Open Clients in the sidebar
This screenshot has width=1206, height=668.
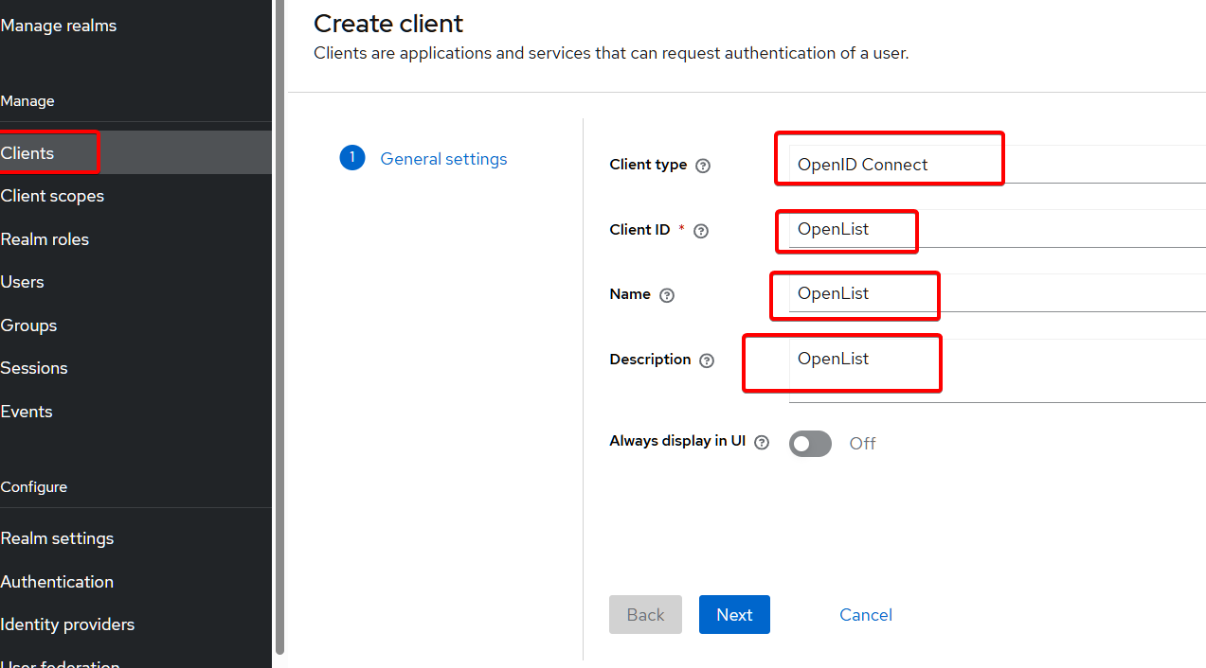tap(28, 153)
